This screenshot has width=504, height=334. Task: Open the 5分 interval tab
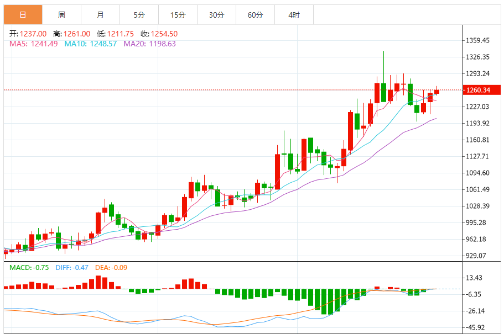[139, 15]
